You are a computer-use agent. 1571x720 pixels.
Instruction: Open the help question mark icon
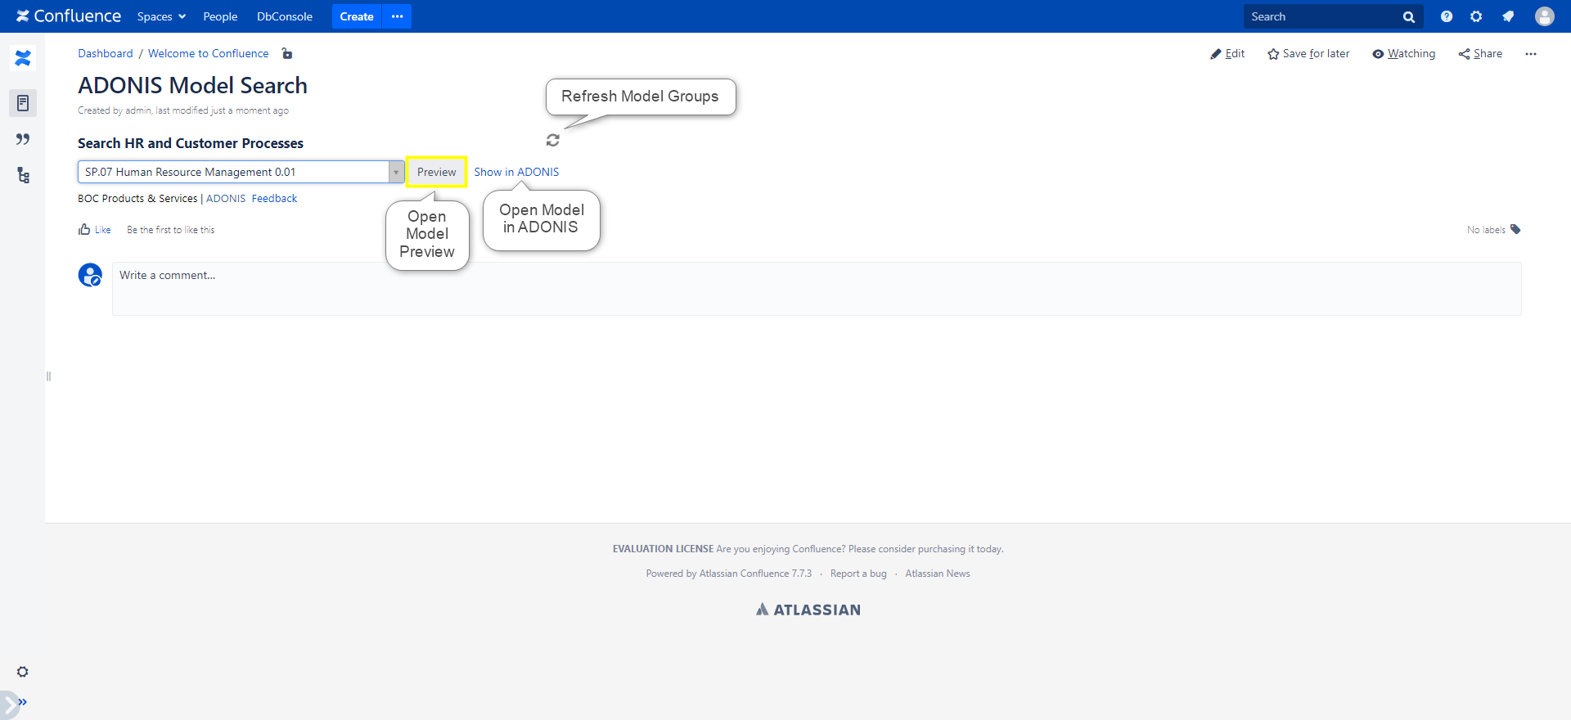[x=1447, y=16]
